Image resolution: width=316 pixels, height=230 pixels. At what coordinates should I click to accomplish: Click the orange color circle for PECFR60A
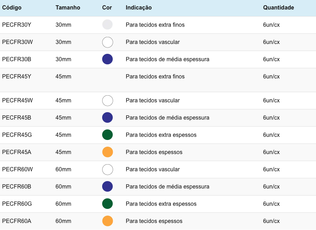point(107,221)
